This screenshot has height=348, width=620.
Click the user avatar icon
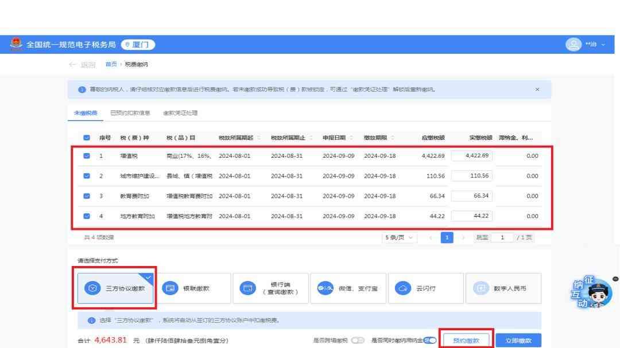[x=573, y=45]
